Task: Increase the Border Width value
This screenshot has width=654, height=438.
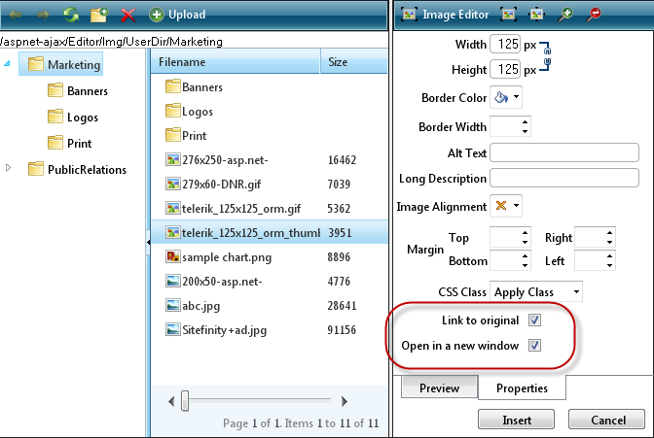Action: point(525,122)
